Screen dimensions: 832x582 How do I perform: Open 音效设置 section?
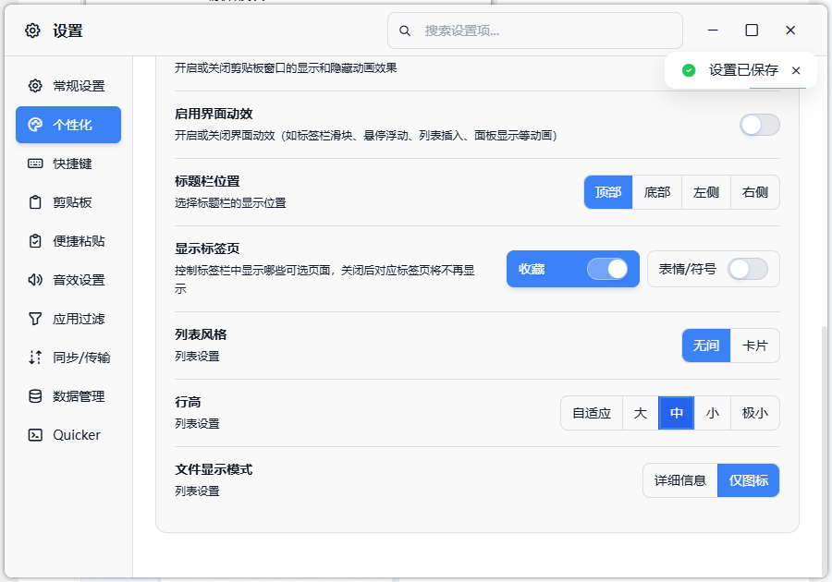[68, 280]
